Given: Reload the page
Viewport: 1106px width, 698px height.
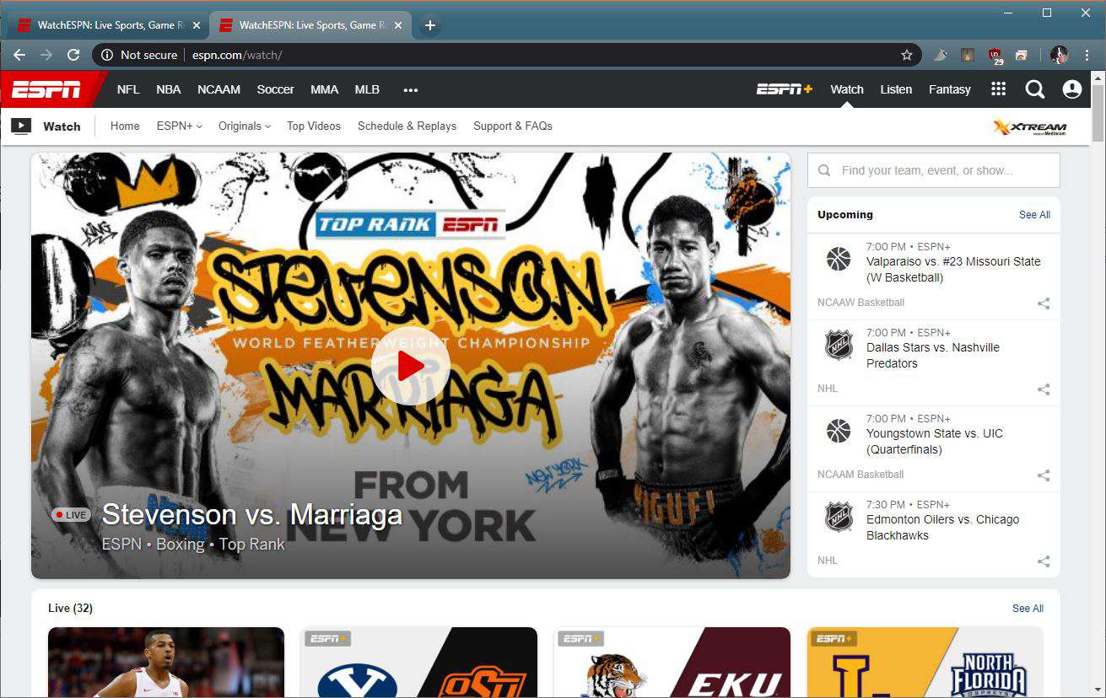Looking at the screenshot, I should pos(73,54).
